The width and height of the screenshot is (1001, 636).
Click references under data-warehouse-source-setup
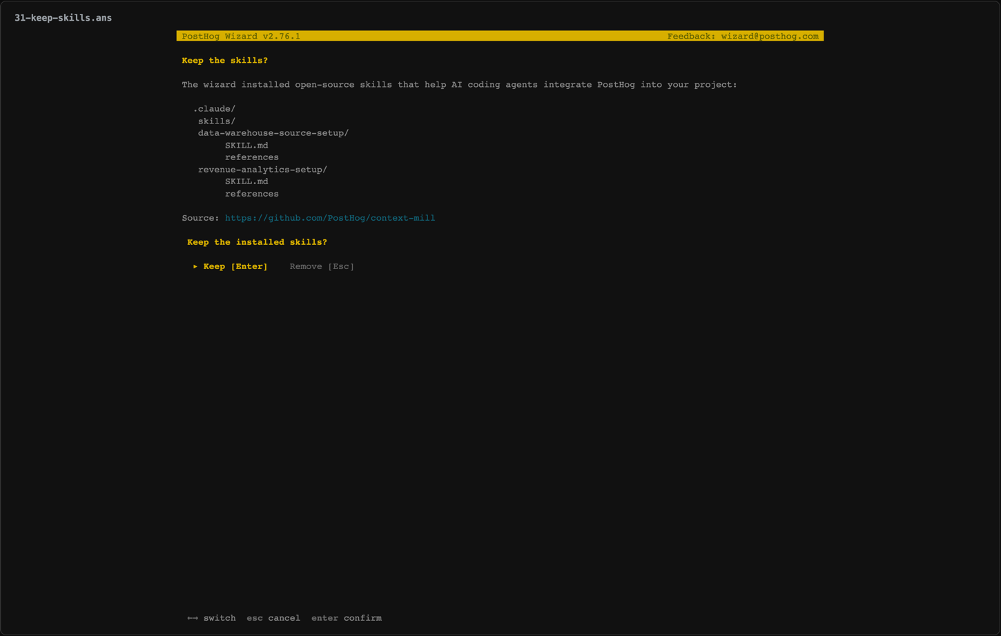[x=252, y=157]
